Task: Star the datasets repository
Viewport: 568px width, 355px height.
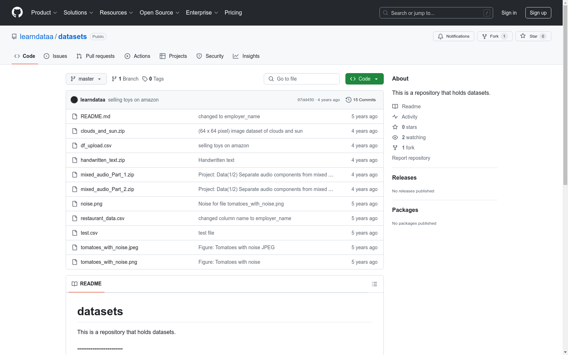Action: click(x=533, y=36)
